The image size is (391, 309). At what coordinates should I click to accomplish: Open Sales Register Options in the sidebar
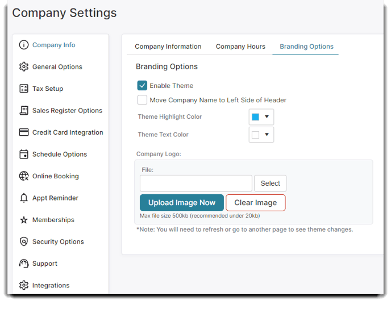pyautogui.click(x=67, y=110)
